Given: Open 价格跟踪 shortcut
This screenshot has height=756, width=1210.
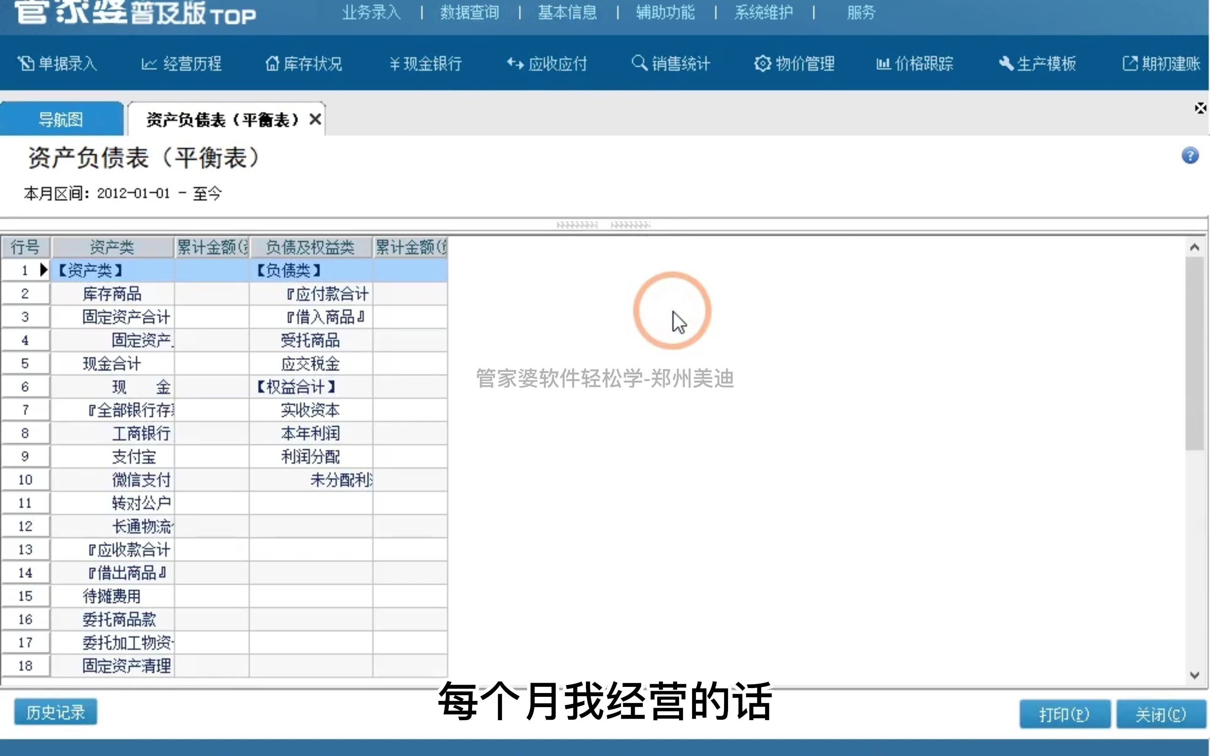Looking at the screenshot, I should coord(915,63).
